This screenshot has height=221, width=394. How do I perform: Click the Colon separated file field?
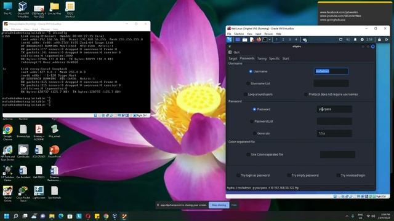337,154
